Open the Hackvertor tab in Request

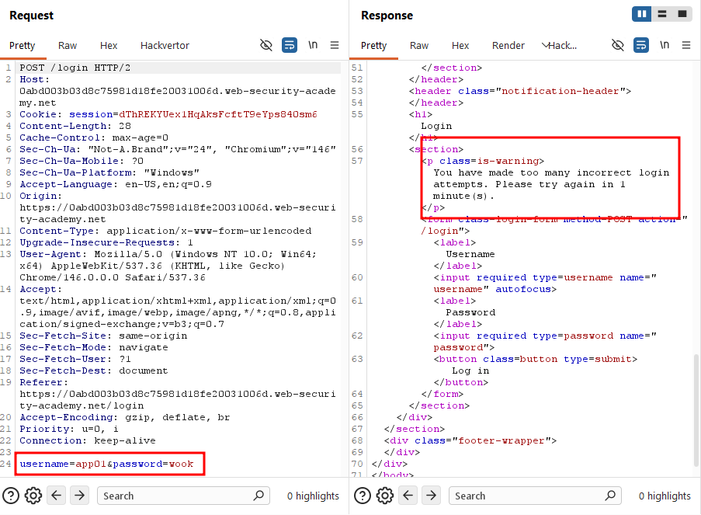[x=165, y=46]
